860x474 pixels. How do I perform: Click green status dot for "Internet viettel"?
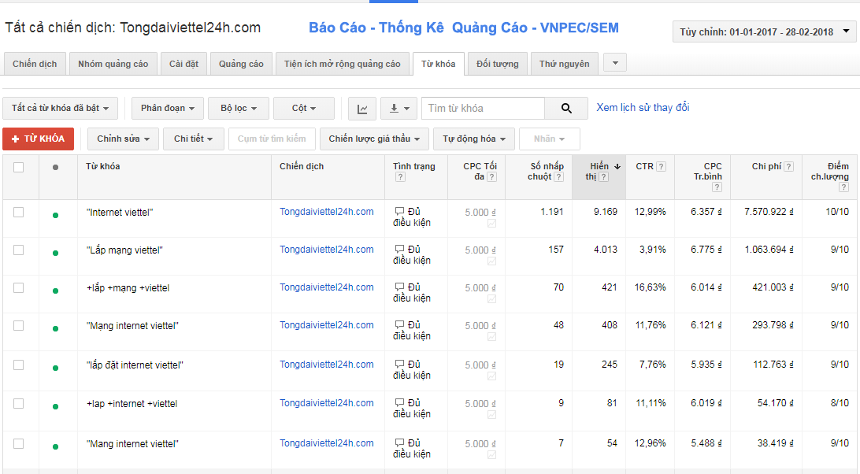55,215
